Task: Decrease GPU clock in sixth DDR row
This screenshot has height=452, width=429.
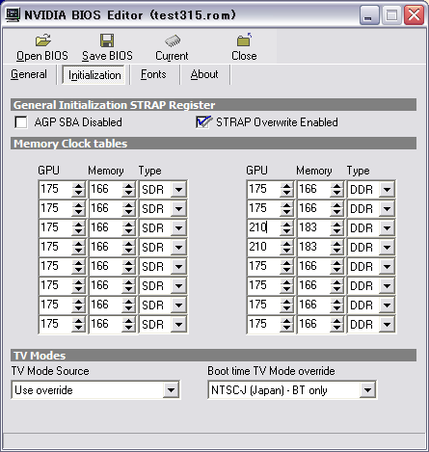Action: (x=286, y=289)
